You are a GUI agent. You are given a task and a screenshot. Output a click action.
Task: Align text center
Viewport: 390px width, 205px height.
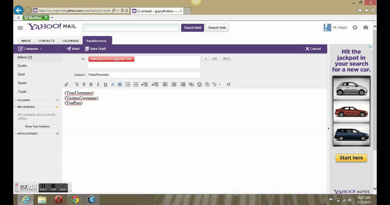tap(174, 85)
